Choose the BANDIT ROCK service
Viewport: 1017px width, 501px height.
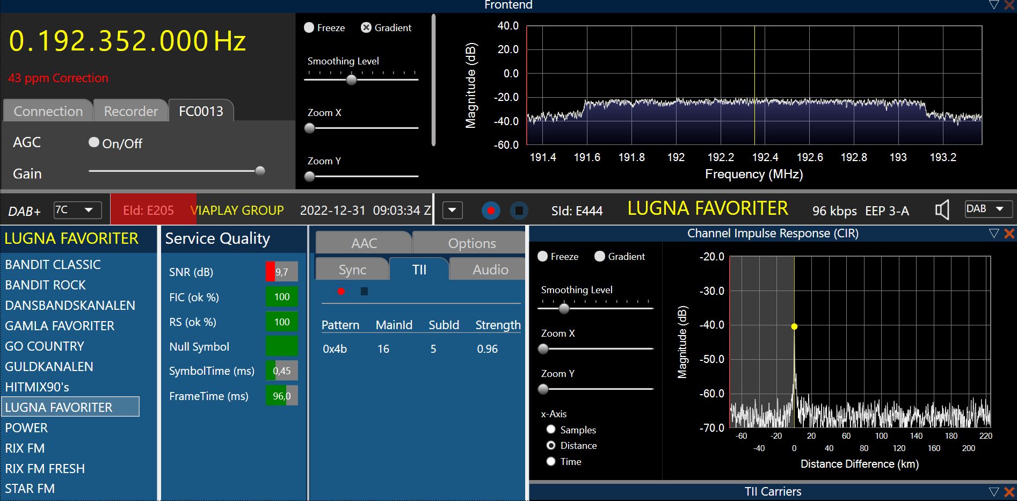pyautogui.click(x=46, y=285)
